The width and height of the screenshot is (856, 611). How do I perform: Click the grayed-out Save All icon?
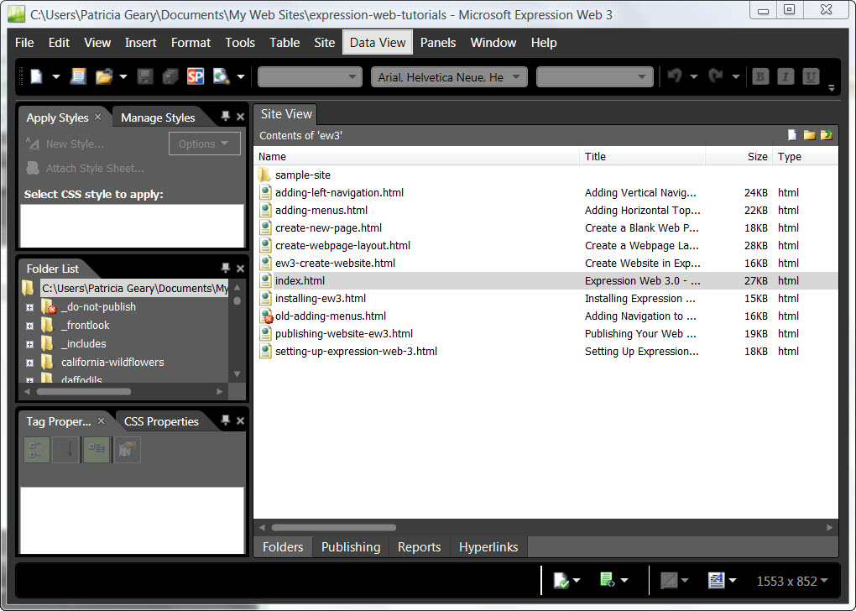coord(170,76)
